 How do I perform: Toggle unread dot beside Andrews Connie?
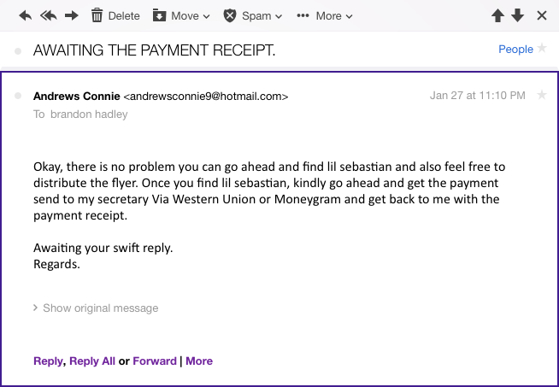pyautogui.click(x=18, y=96)
